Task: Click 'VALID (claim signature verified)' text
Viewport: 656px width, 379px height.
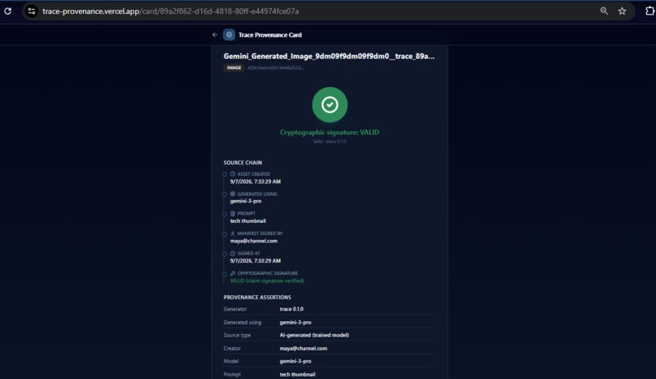Action: coord(267,281)
